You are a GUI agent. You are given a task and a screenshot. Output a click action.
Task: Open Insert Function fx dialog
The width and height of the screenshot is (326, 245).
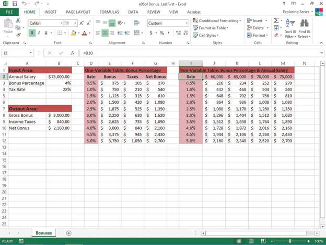click(72, 53)
